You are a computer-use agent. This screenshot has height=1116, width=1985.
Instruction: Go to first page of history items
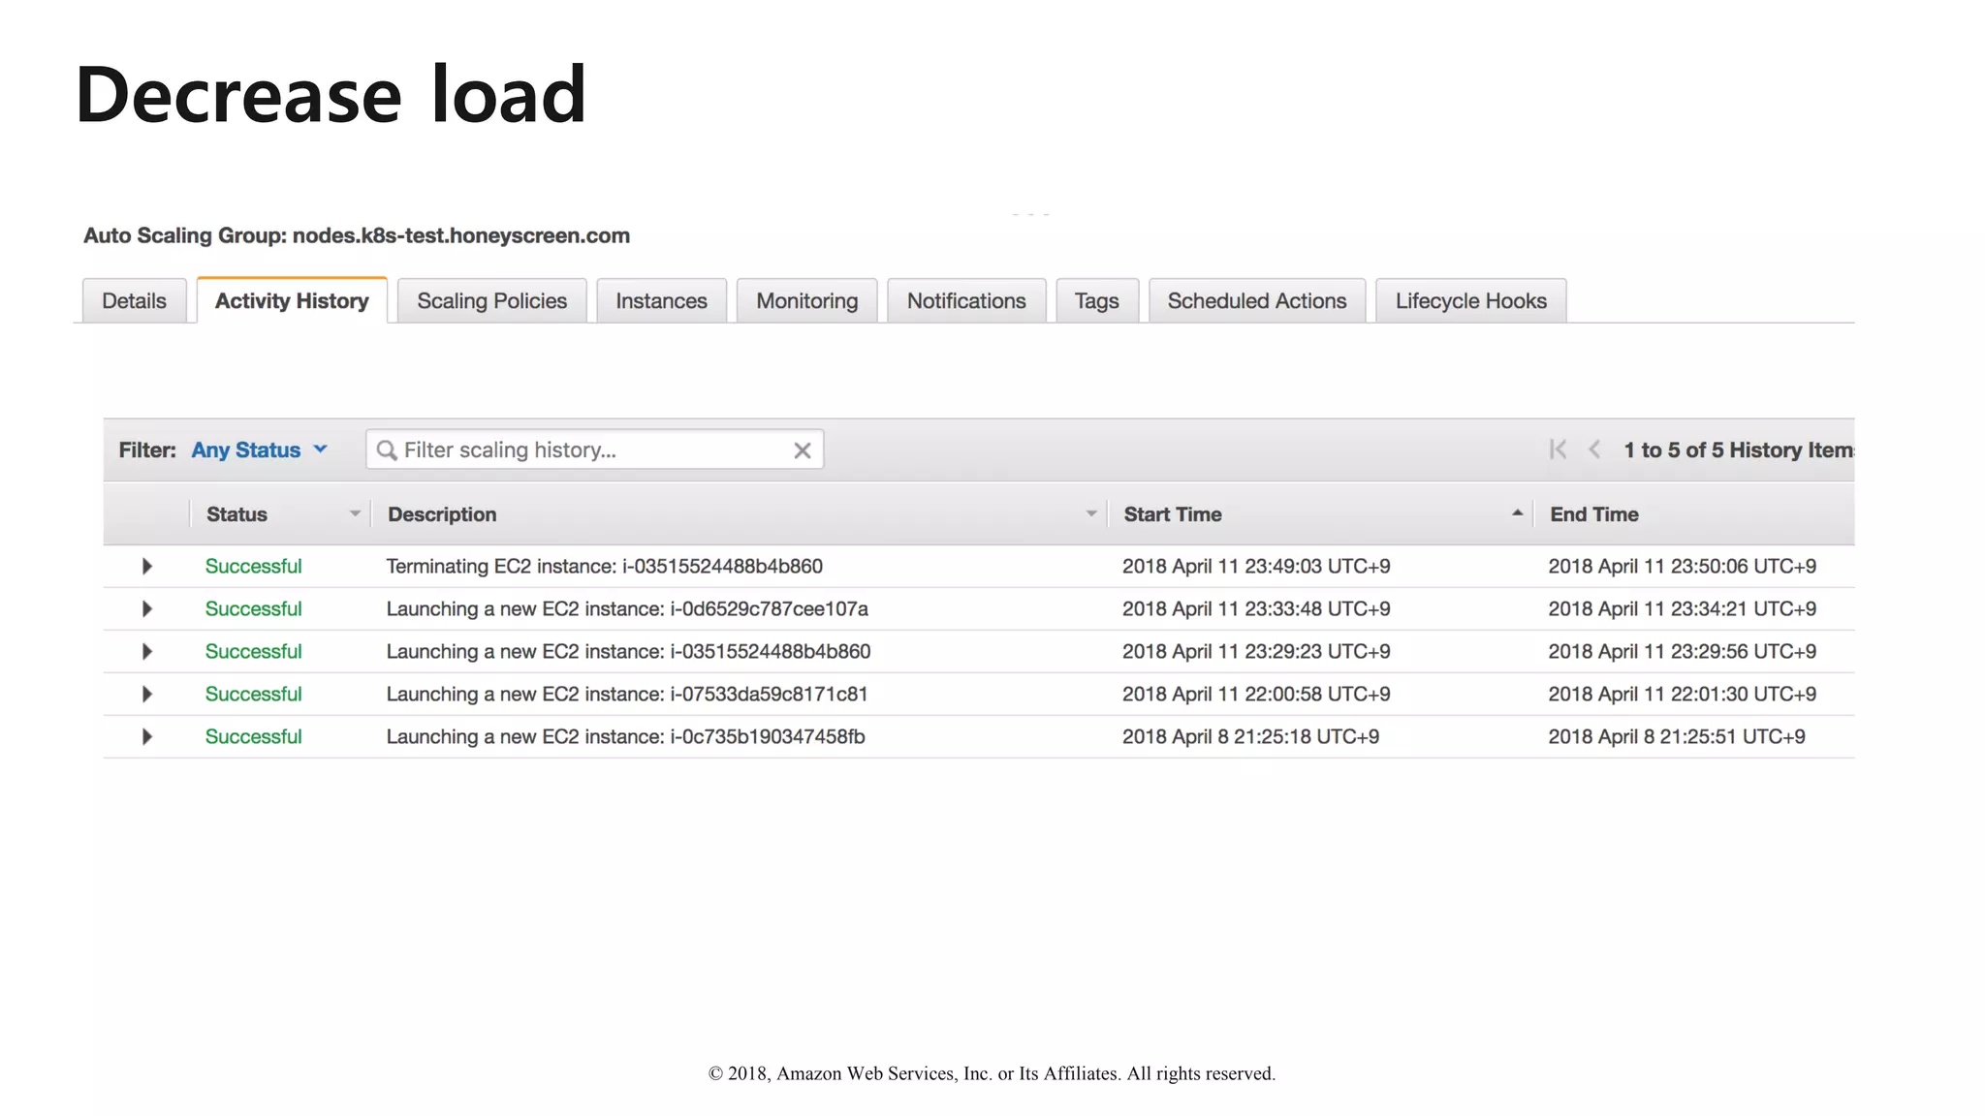pyautogui.click(x=1558, y=449)
